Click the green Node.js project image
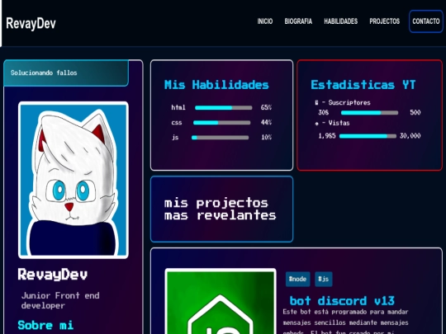Image resolution: width=446 pixels, height=334 pixels. pyautogui.click(x=221, y=301)
